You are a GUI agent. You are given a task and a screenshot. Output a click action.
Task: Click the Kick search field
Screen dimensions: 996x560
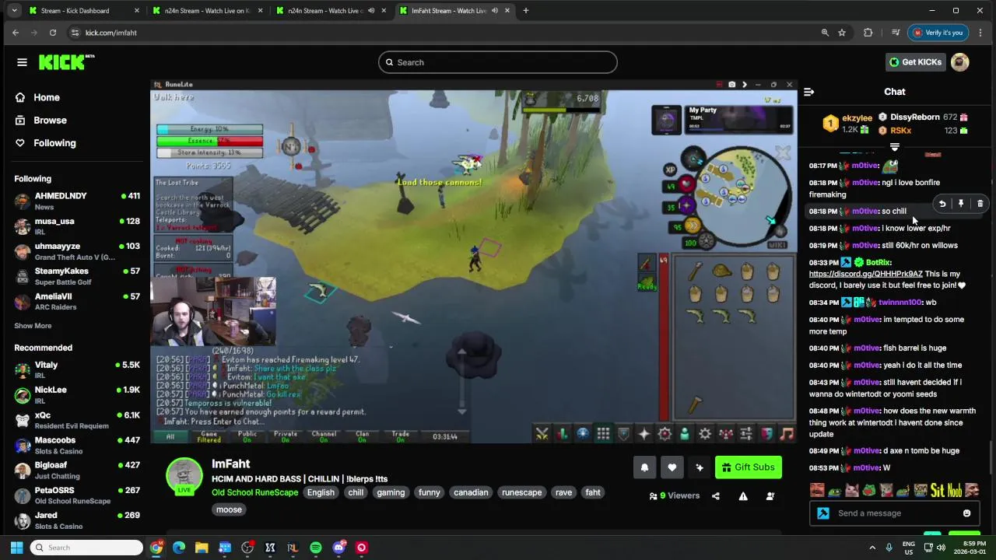(498, 62)
